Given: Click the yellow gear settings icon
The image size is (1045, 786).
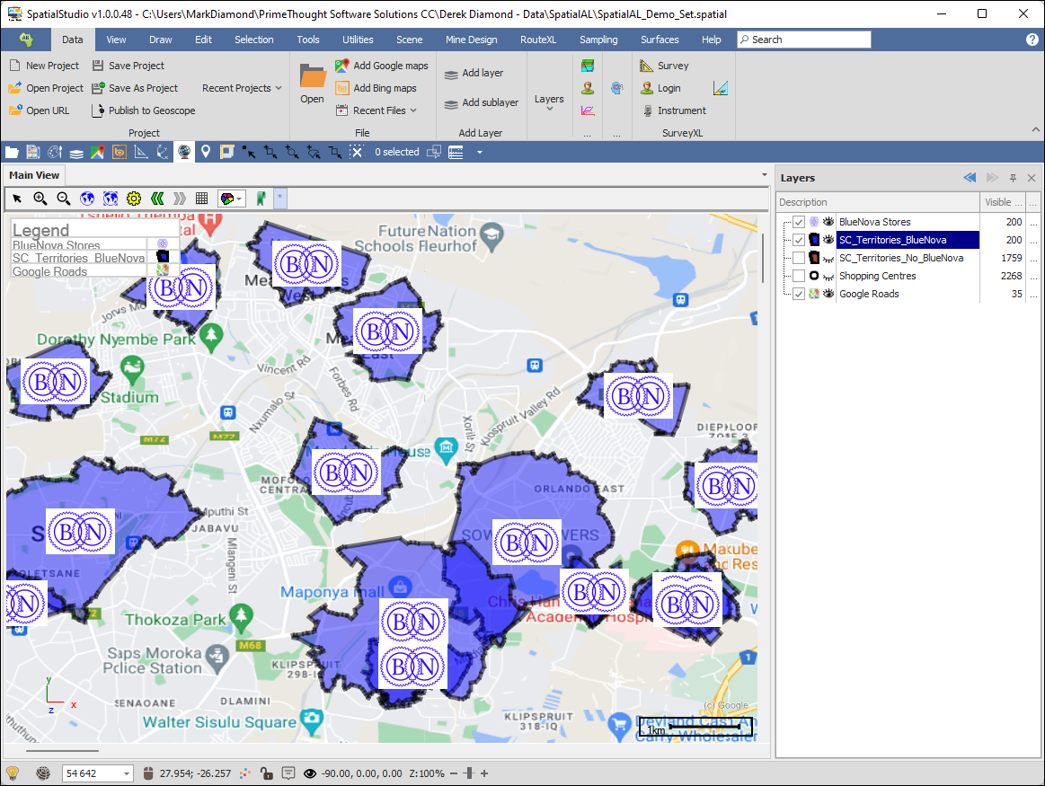Looking at the screenshot, I should (x=134, y=199).
